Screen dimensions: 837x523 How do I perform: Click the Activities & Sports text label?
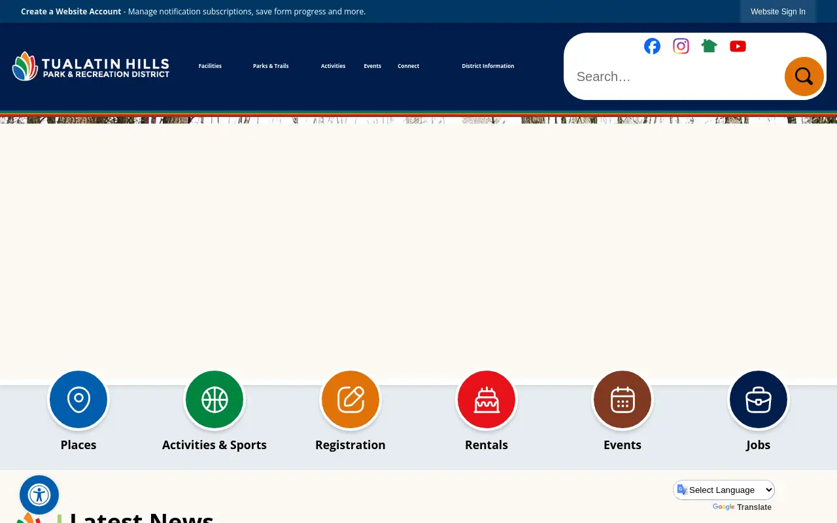214,445
